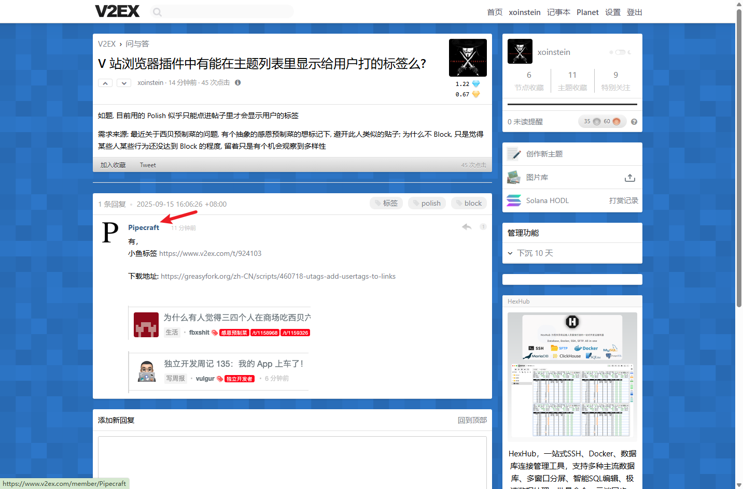Click the 创作新主题 pencil icon
This screenshot has width=743, height=489.
click(x=514, y=154)
